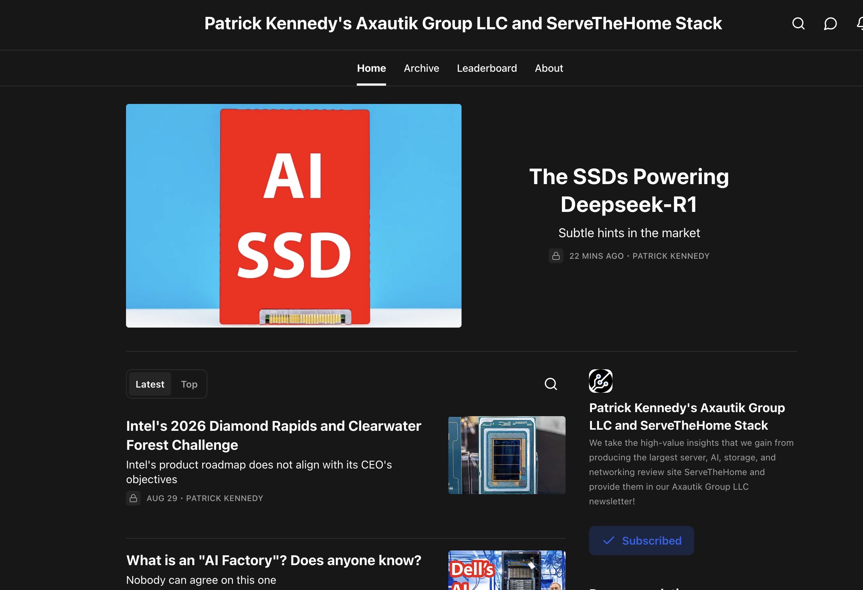Open Intel's 2026 Diamond Rapids article title
863x590 pixels.
pos(273,435)
